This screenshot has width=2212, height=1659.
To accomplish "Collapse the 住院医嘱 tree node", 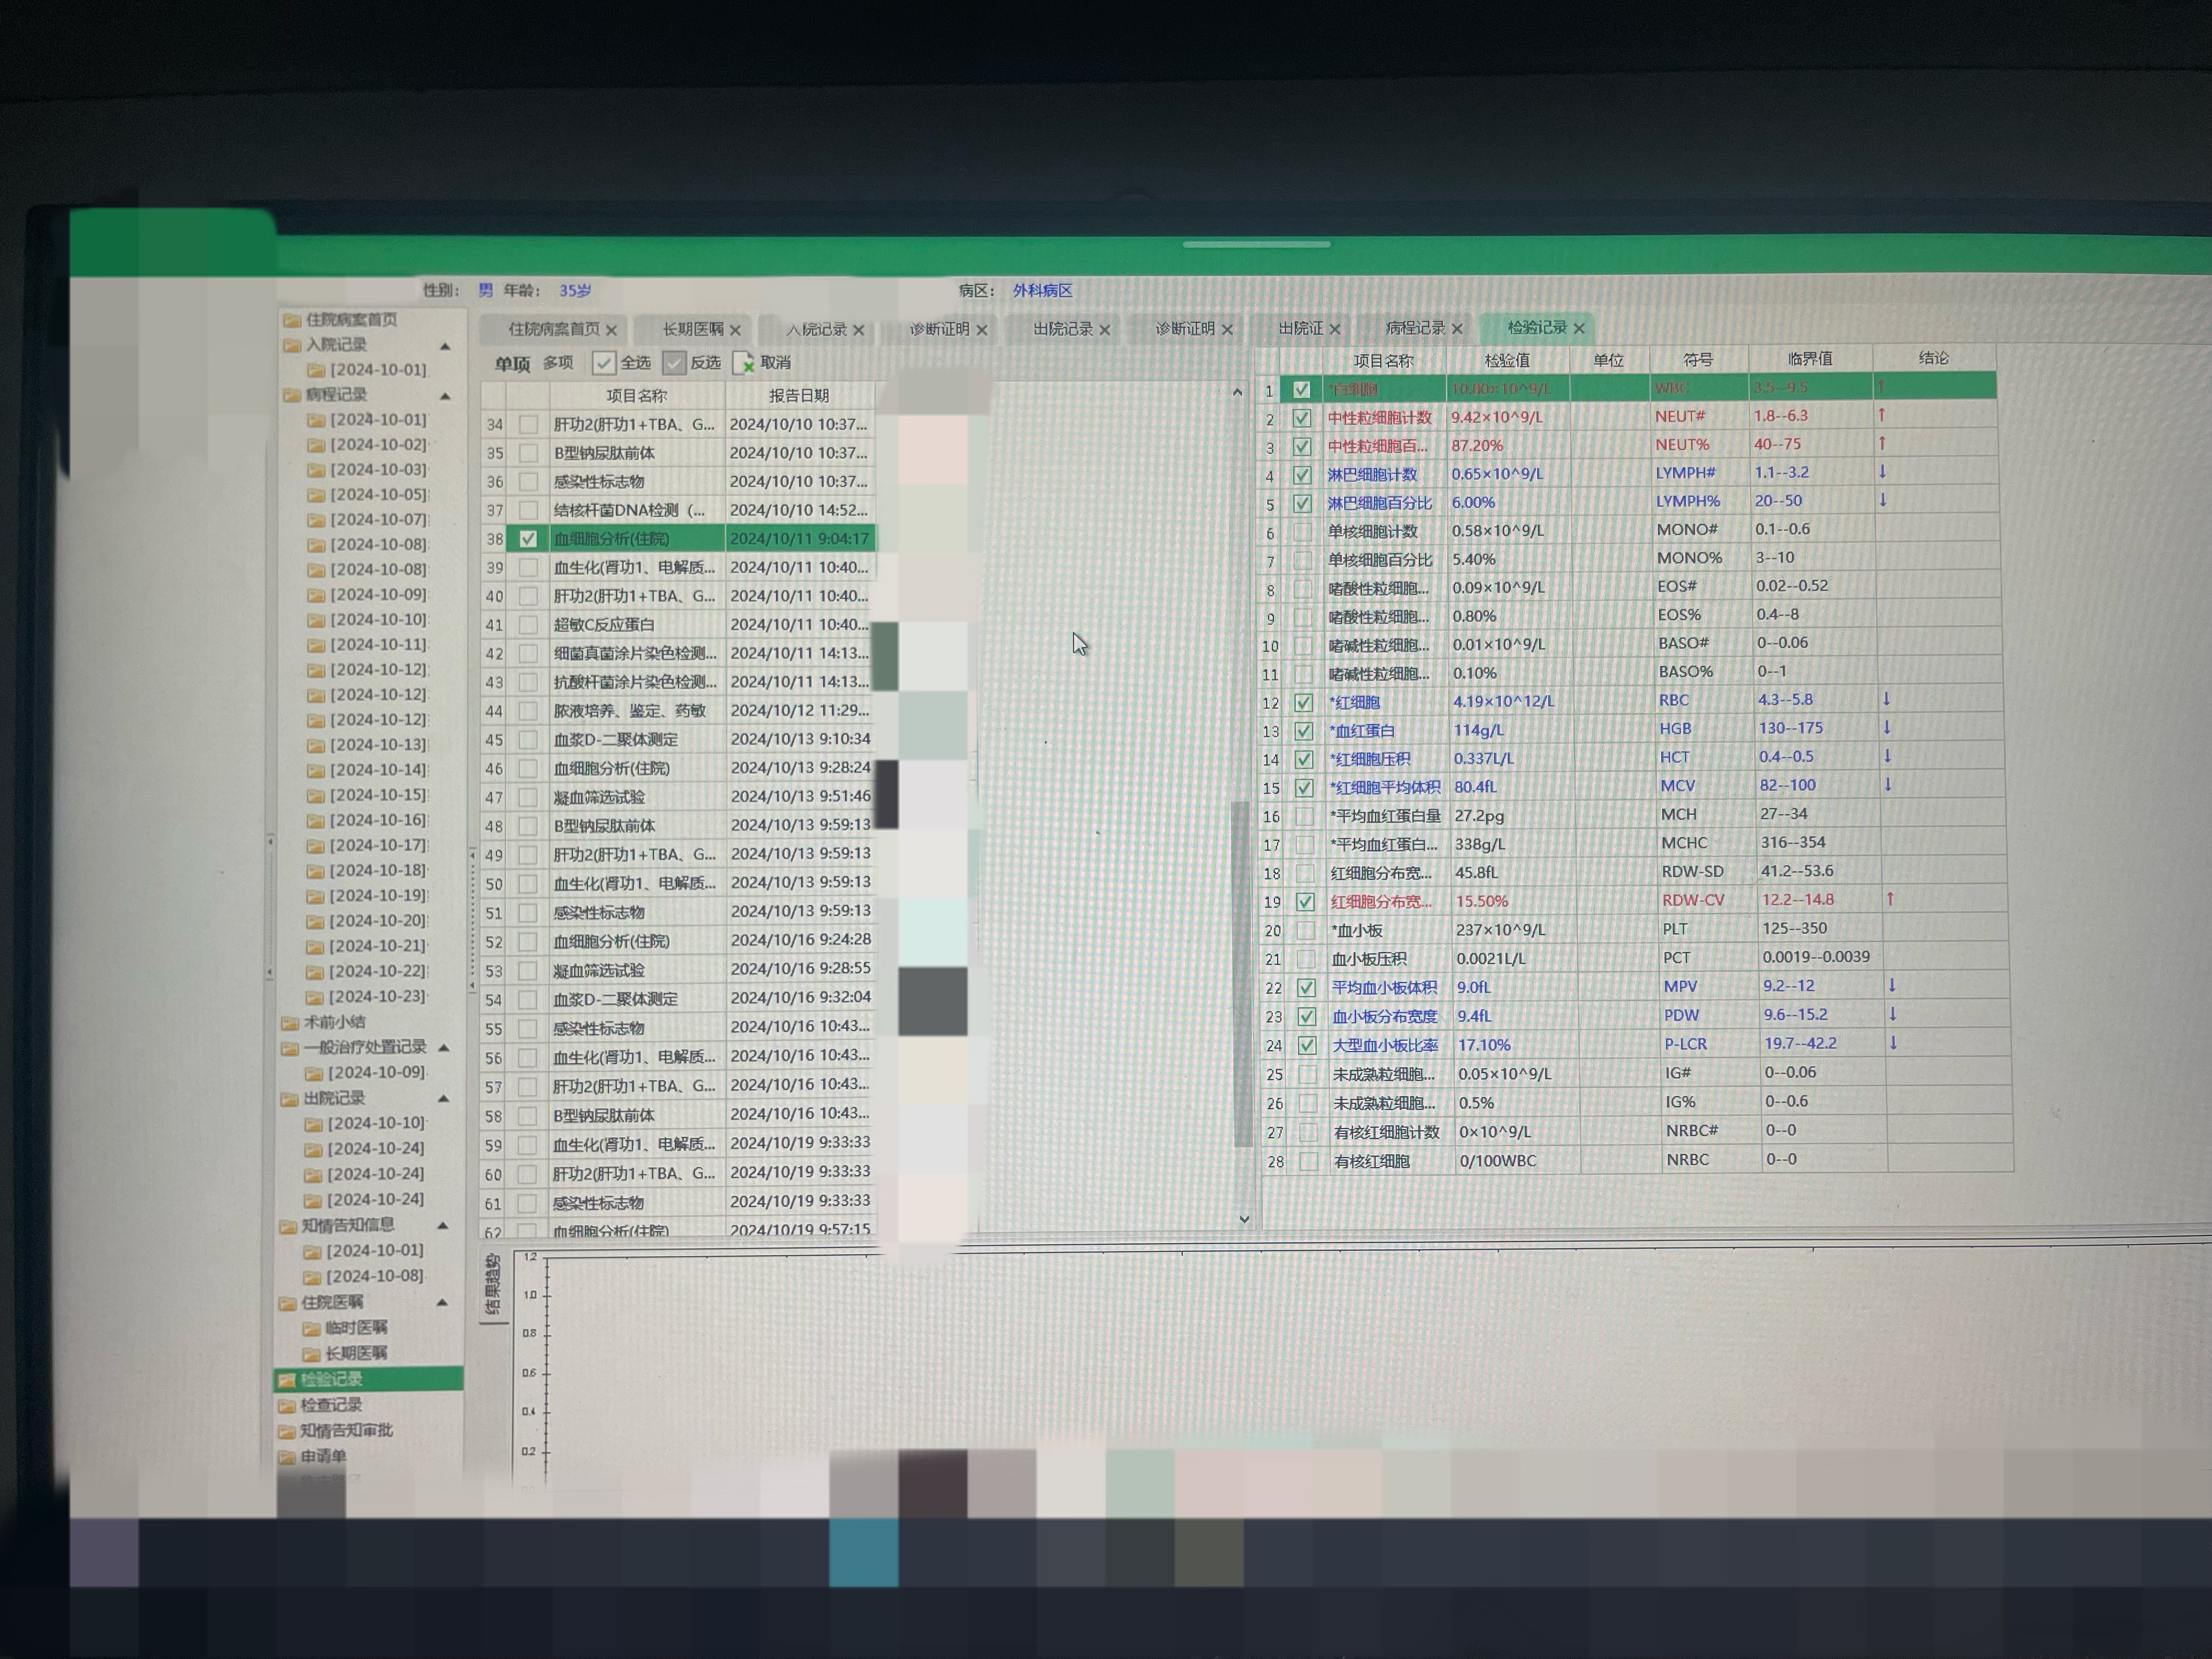I will (x=441, y=1303).
